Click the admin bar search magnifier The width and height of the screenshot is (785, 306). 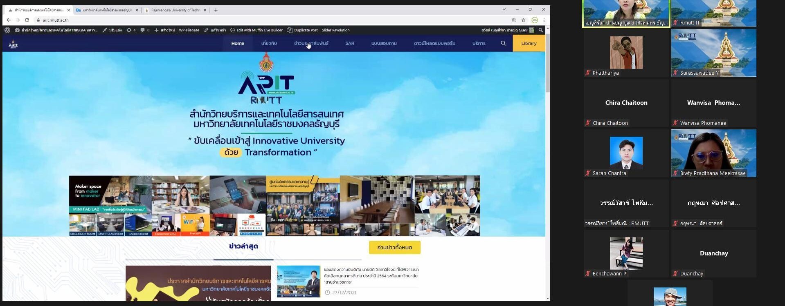541,30
